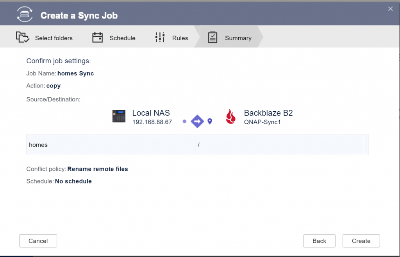Click the Backblaze B2 flame icon
This screenshot has height=257, width=400.
pos(231,116)
